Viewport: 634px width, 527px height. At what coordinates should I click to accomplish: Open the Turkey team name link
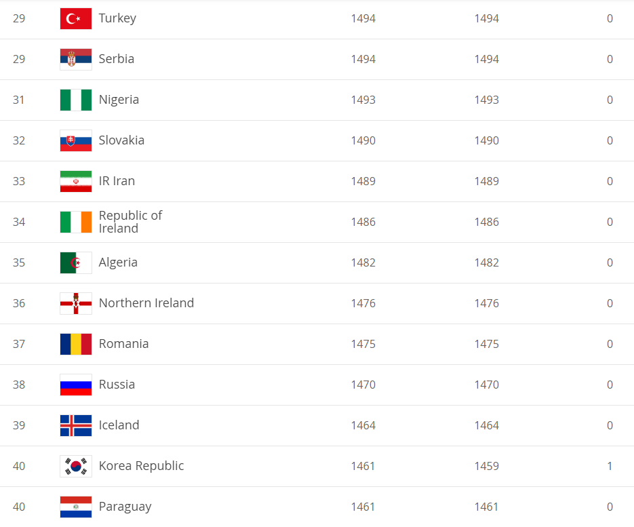[117, 18]
